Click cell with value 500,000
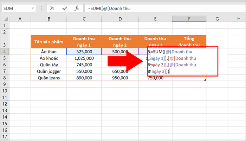The height and width of the screenshot is (141, 246). point(120,51)
